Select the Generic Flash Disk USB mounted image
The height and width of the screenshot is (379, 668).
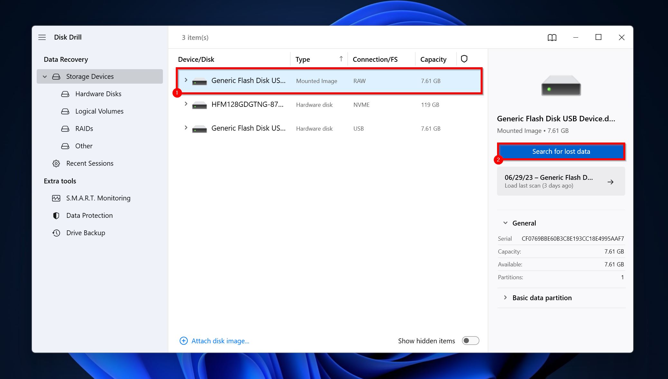click(327, 81)
